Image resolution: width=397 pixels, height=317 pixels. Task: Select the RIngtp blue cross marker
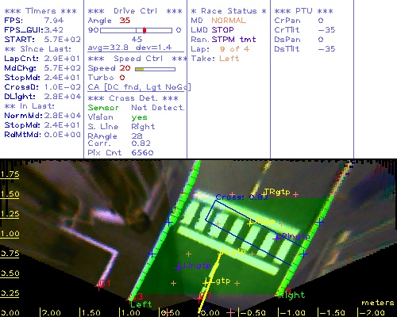[277, 239]
